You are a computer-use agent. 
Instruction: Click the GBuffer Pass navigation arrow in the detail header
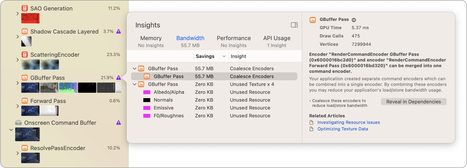pyautogui.click(x=354, y=19)
